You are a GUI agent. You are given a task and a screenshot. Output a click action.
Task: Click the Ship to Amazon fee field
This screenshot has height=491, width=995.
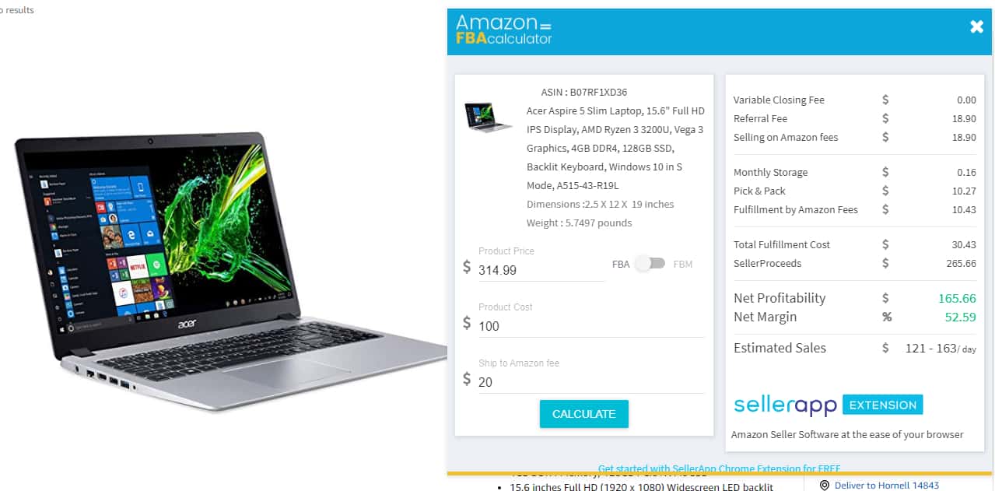tap(590, 382)
